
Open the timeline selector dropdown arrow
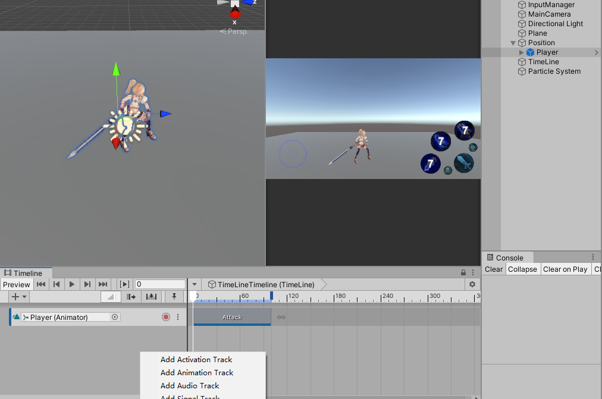click(x=195, y=284)
